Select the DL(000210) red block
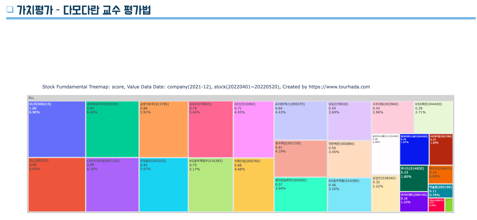 coord(57,185)
